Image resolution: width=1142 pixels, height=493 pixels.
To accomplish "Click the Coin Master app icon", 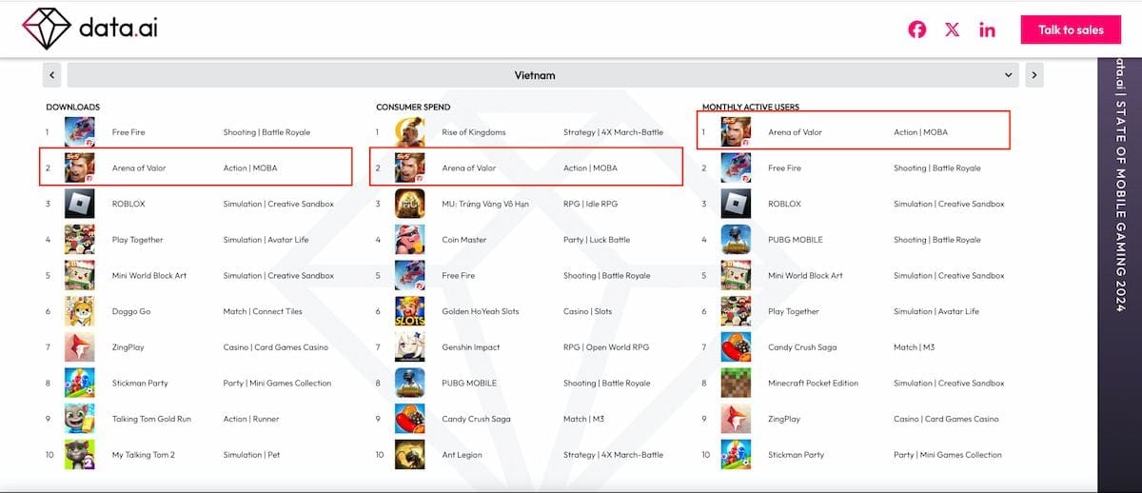I will click(410, 240).
